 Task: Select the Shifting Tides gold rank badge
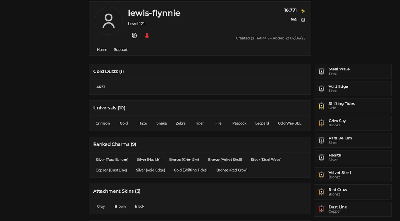[321, 106]
